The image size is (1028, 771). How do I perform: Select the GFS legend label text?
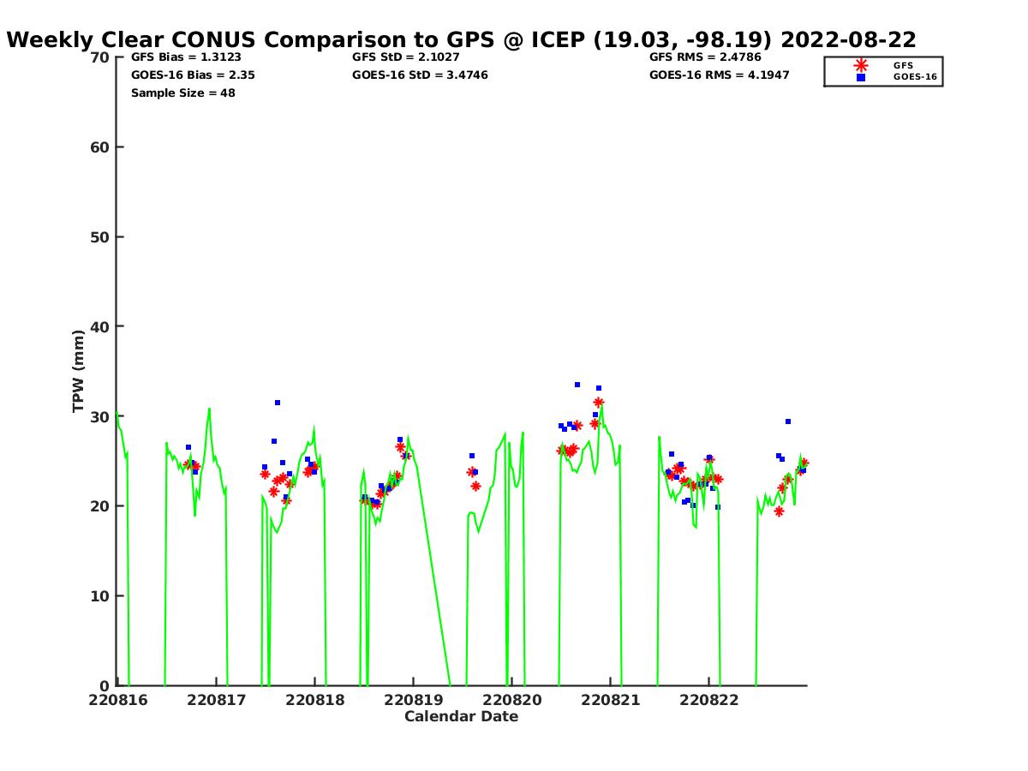point(903,65)
